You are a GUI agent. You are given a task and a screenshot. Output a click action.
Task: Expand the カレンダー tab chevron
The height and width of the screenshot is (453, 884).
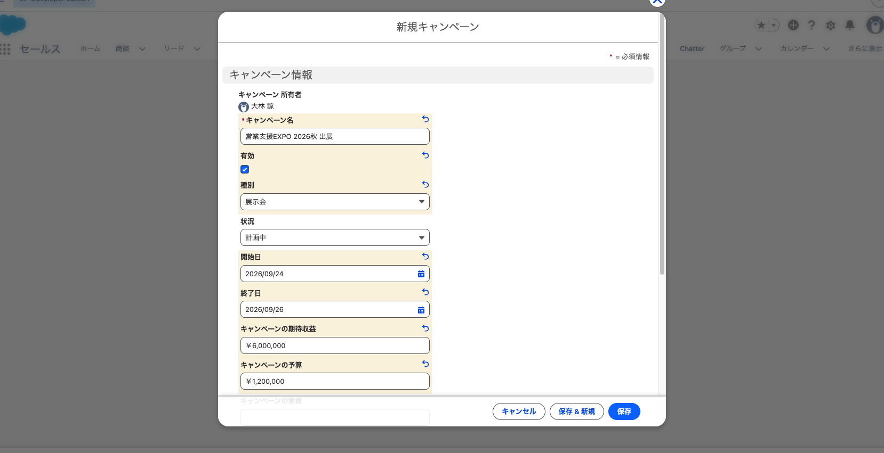coord(826,49)
